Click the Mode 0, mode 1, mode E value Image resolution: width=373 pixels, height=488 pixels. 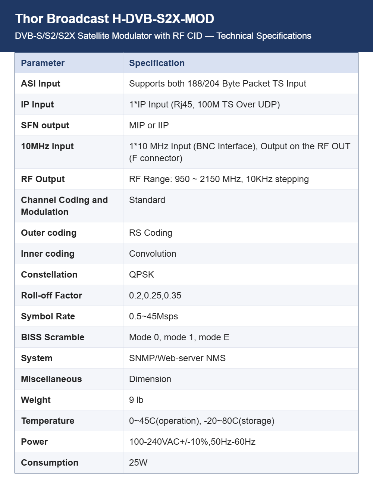[179, 337]
